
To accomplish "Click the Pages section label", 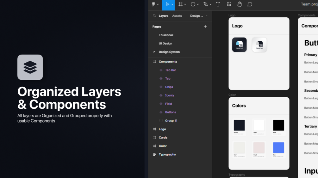I will (157, 27).
